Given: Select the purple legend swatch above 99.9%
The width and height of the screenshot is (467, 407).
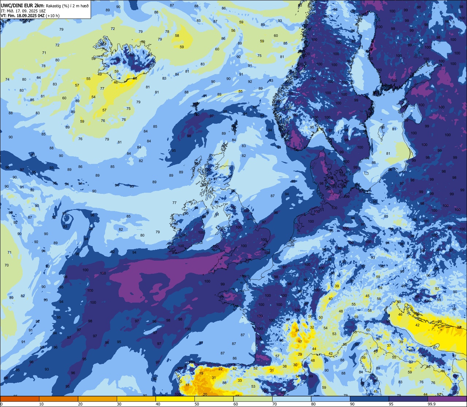Looking at the screenshot, I should click(447, 399).
